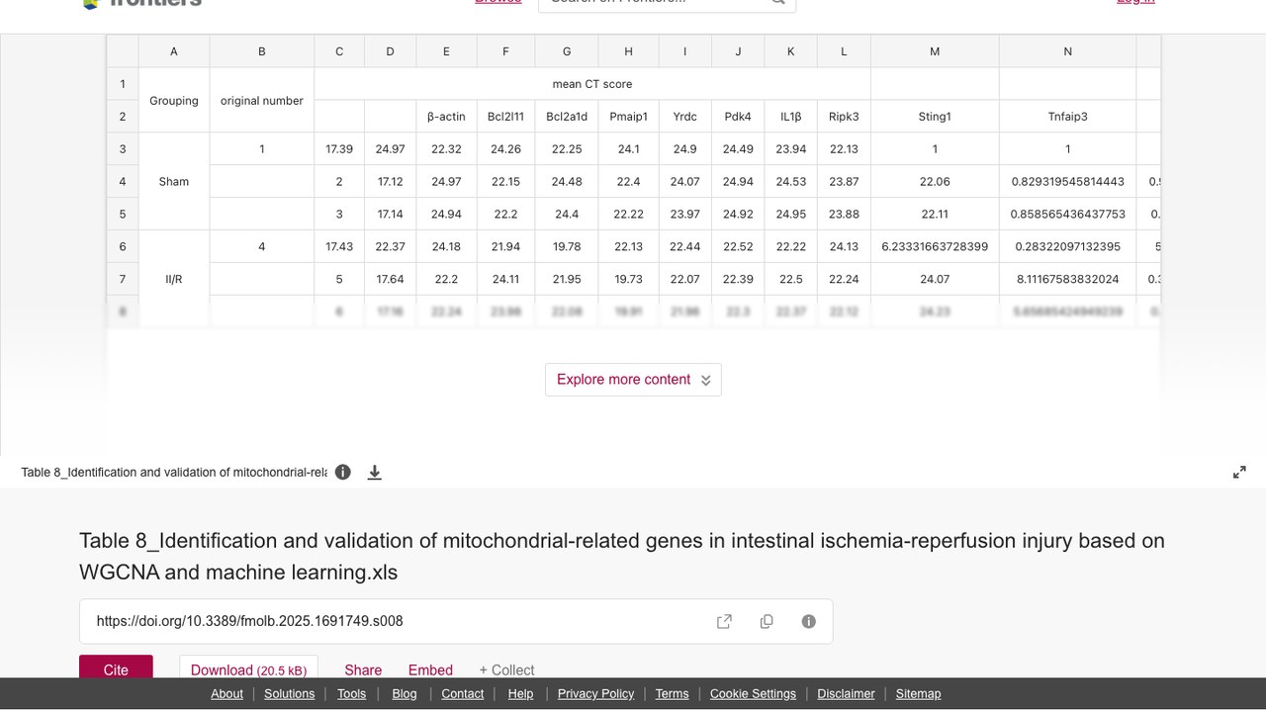The image size is (1266, 712).
Task: Click the Share link
Action: [363, 669]
